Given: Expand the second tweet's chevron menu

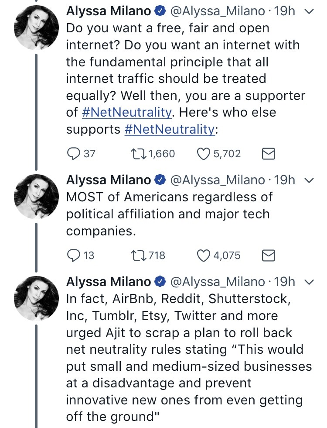Looking at the screenshot, I should pos(309,180).
